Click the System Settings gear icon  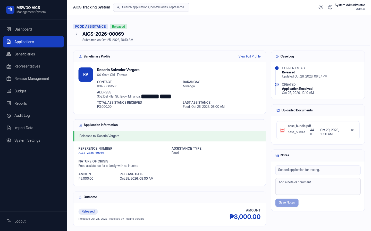9,140
